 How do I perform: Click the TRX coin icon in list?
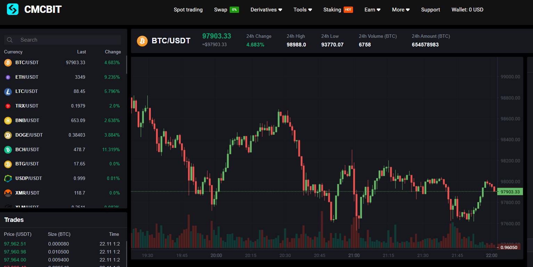[x=8, y=106]
